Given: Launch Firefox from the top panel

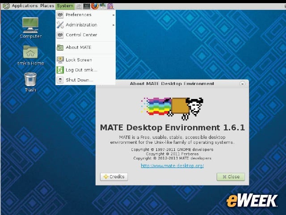Looking at the screenshot, I should 94,6.
